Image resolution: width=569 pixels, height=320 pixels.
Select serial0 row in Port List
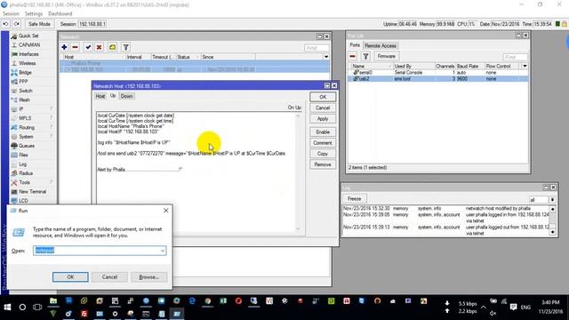[438, 73]
